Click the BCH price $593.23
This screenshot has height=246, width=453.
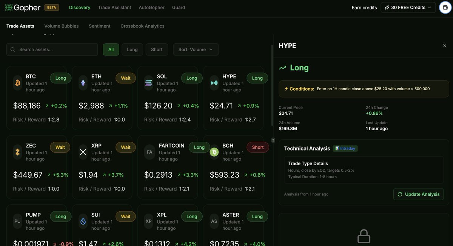click(225, 175)
